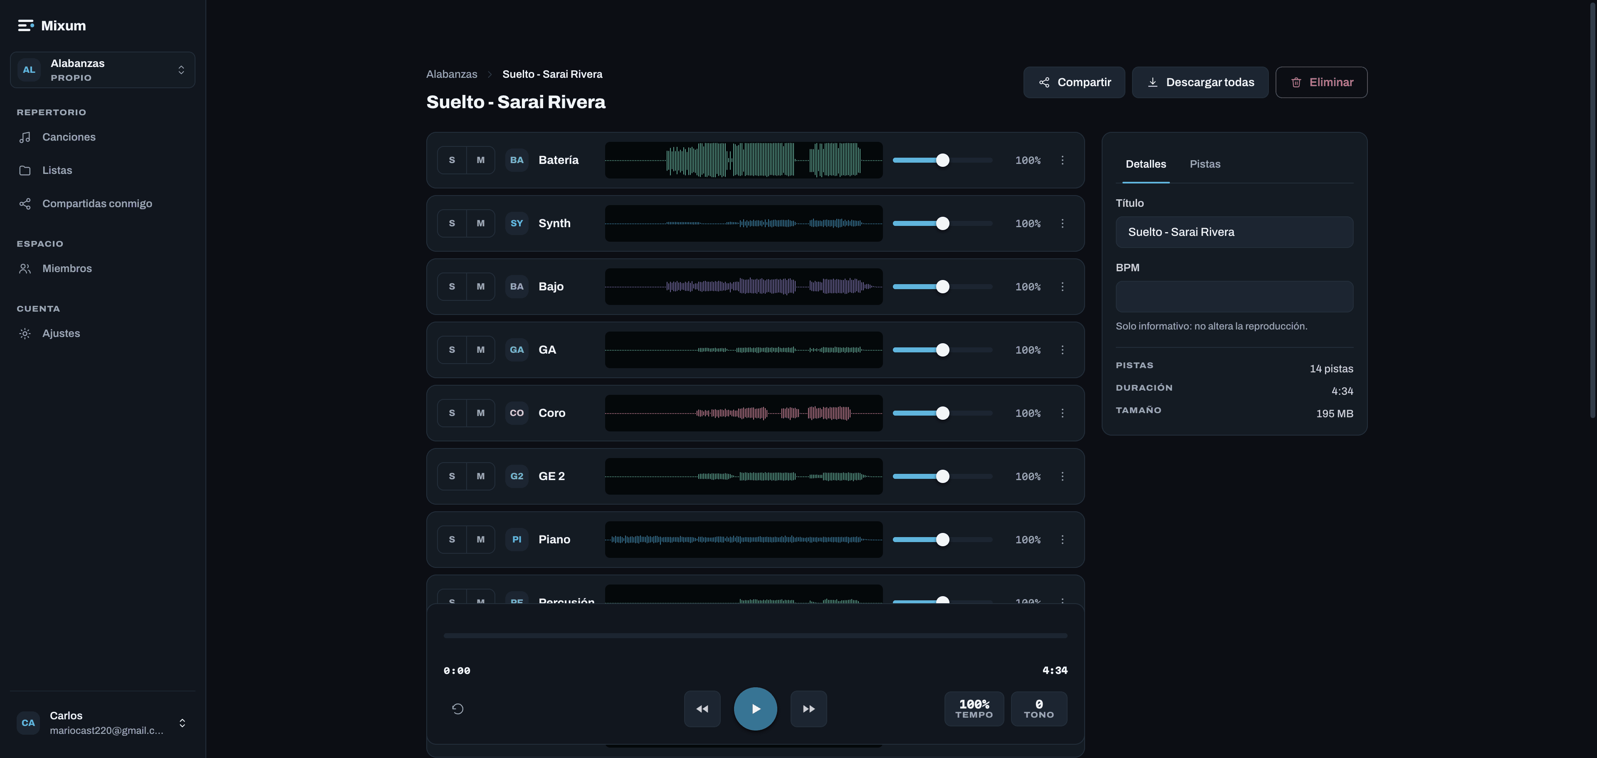This screenshot has width=1597, height=758.
Task: Click the PI badge on Piano track
Action: (517, 540)
